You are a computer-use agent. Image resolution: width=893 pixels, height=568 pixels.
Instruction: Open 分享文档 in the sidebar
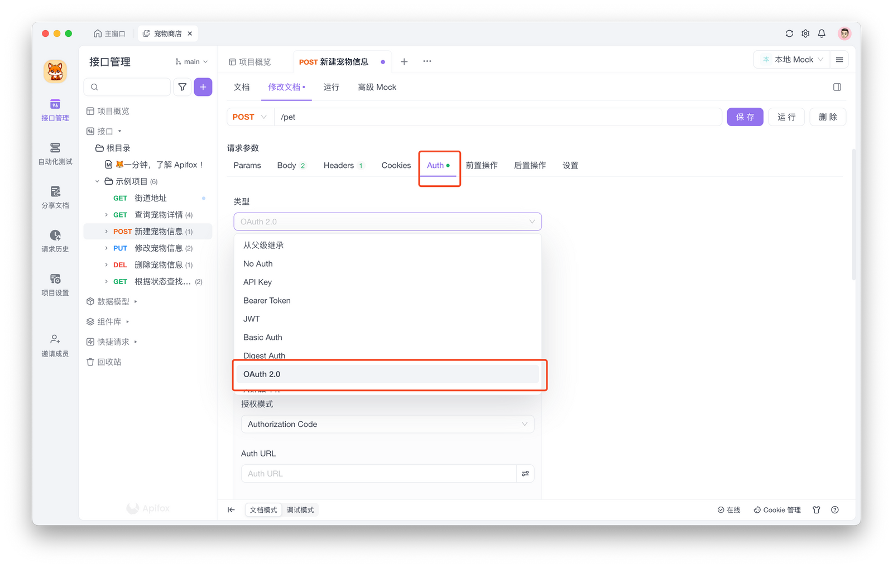point(55,198)
